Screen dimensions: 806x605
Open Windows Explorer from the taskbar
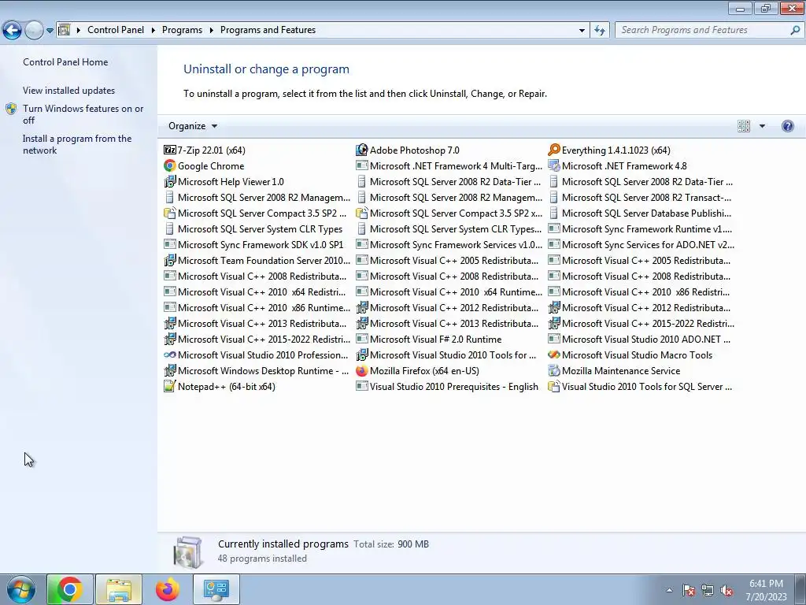tap(119, 589)
